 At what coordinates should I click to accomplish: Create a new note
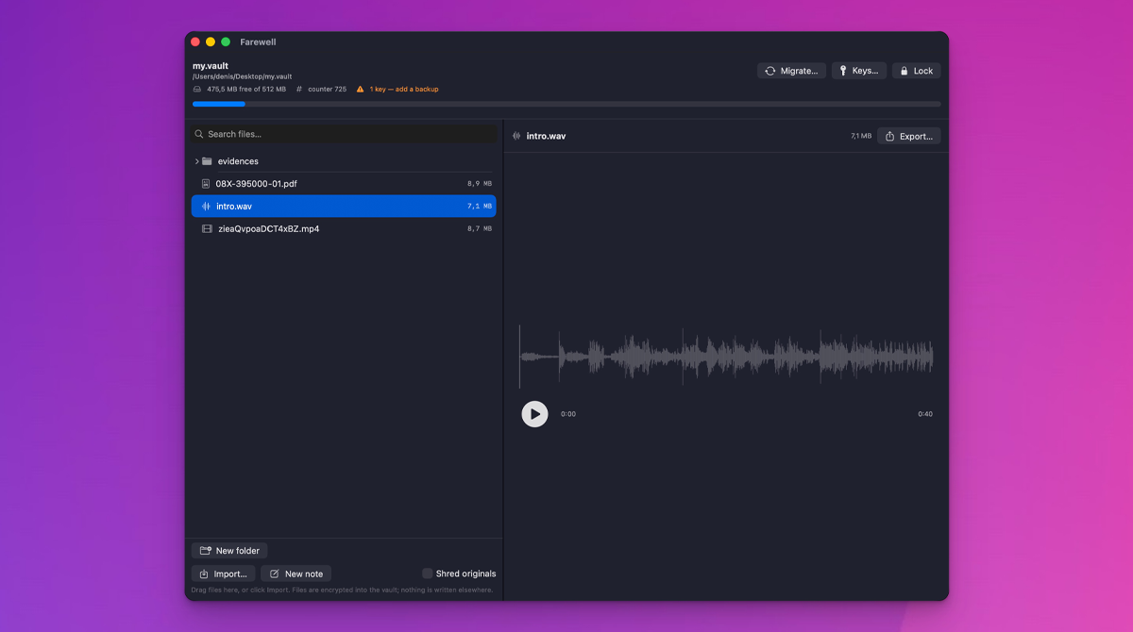point(296,574)
